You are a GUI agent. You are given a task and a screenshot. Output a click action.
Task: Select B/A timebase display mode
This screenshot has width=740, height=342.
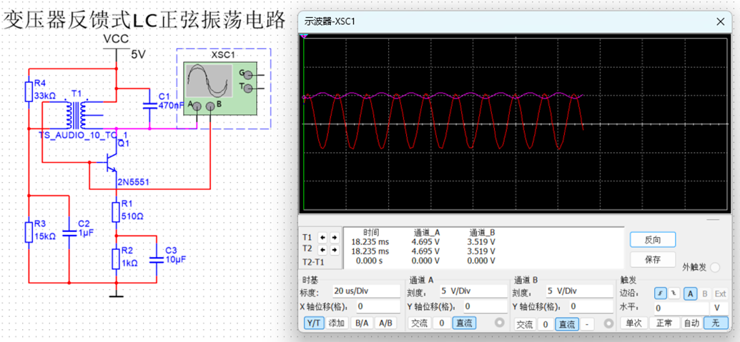tap(362, 323)
